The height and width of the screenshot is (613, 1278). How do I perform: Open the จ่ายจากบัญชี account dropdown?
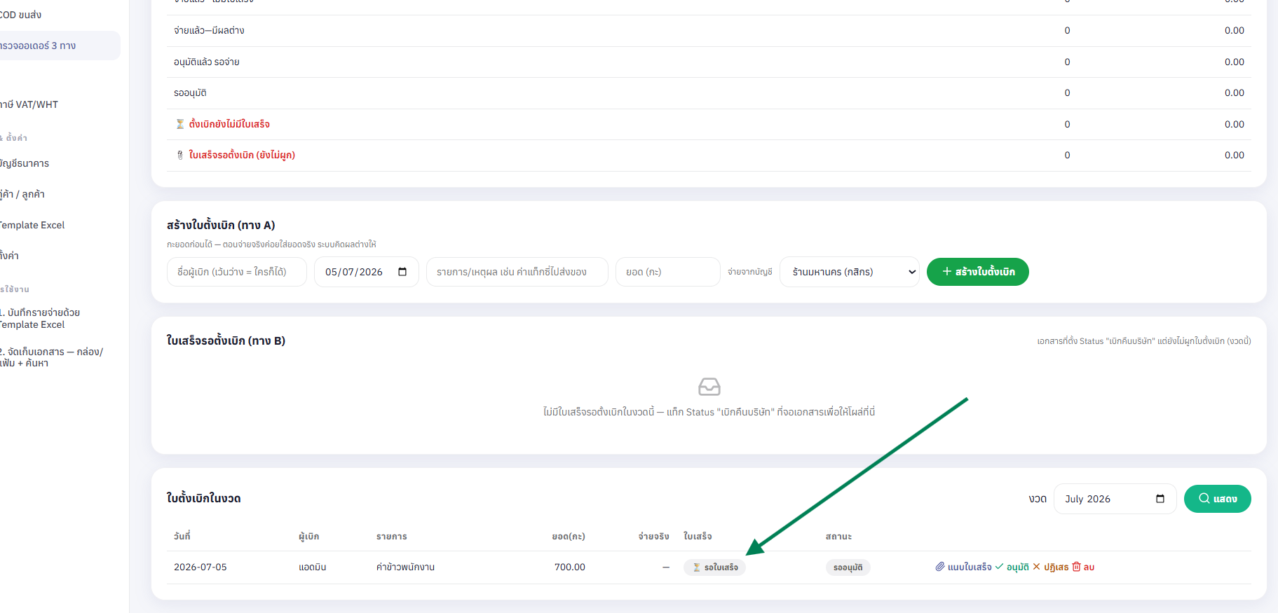(849, 272)
